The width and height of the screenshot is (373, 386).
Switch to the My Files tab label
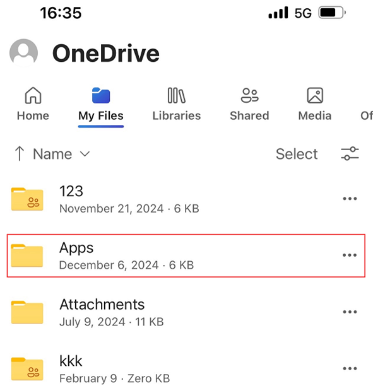(101, 115)
